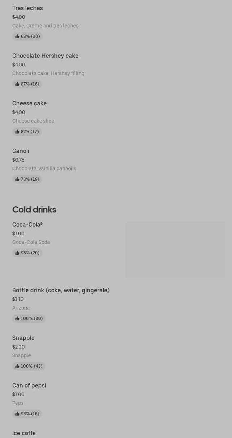Click thumbs-up icon on Bottle drink rating

coord(17,319)
